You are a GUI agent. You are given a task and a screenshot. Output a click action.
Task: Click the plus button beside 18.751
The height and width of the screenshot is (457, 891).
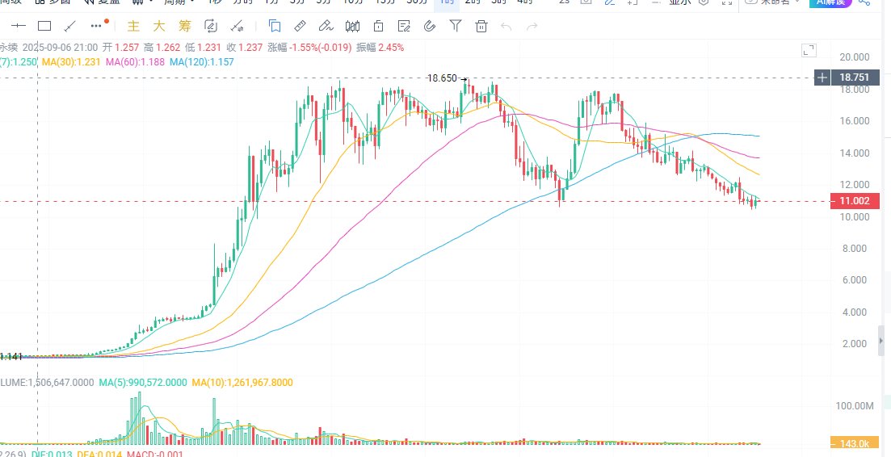(822, 78)
